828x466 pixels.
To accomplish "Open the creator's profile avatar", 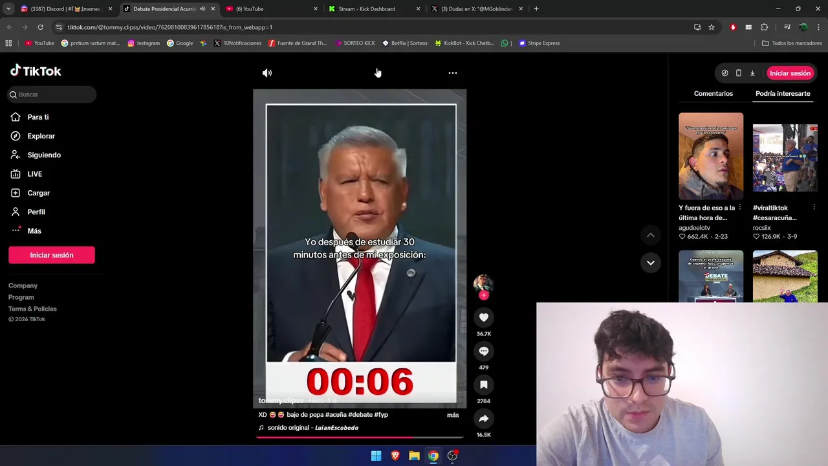I will [x=483, y=283].
